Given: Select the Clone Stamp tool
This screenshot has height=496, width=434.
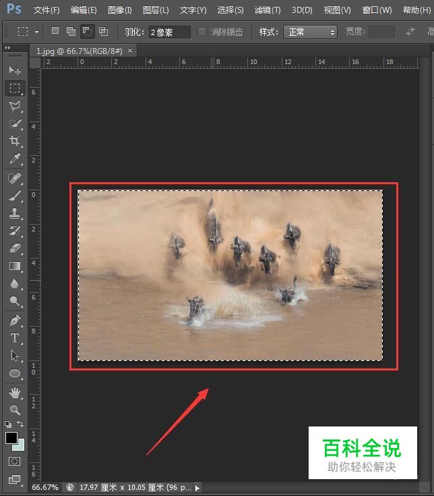Looking at the screenshot, I should [x=15, y=213].
